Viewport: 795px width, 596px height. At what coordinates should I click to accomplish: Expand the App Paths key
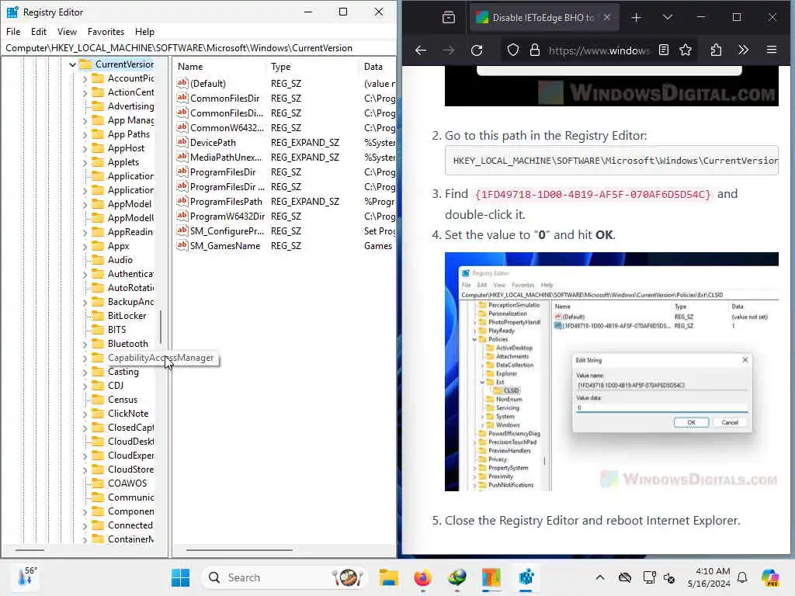click(85, 135)
